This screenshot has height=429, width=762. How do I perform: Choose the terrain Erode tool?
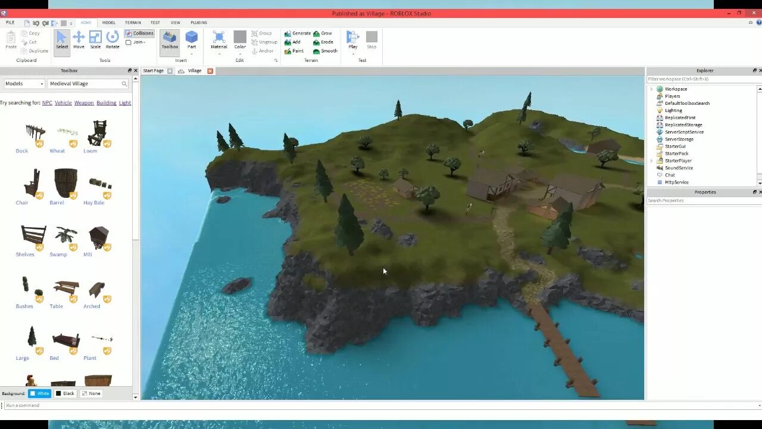tap(323, 42)
